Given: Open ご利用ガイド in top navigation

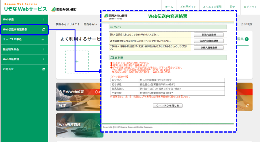Looking at the screenshot, I should click(188, 7).
